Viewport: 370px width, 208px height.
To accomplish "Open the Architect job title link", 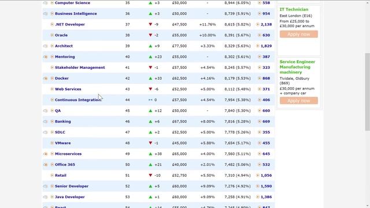I will (64, 46).
